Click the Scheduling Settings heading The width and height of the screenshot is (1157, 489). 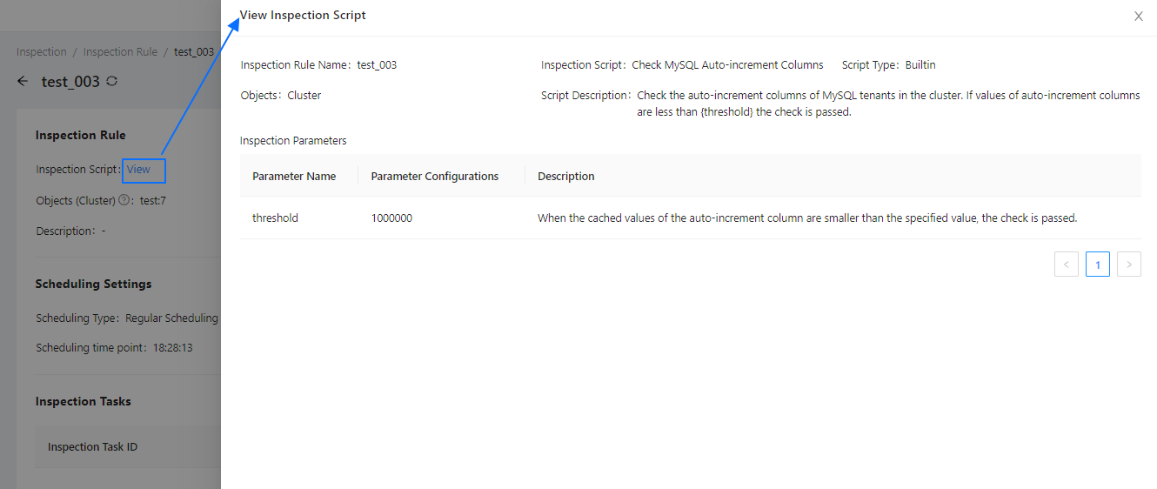point(93,284)
